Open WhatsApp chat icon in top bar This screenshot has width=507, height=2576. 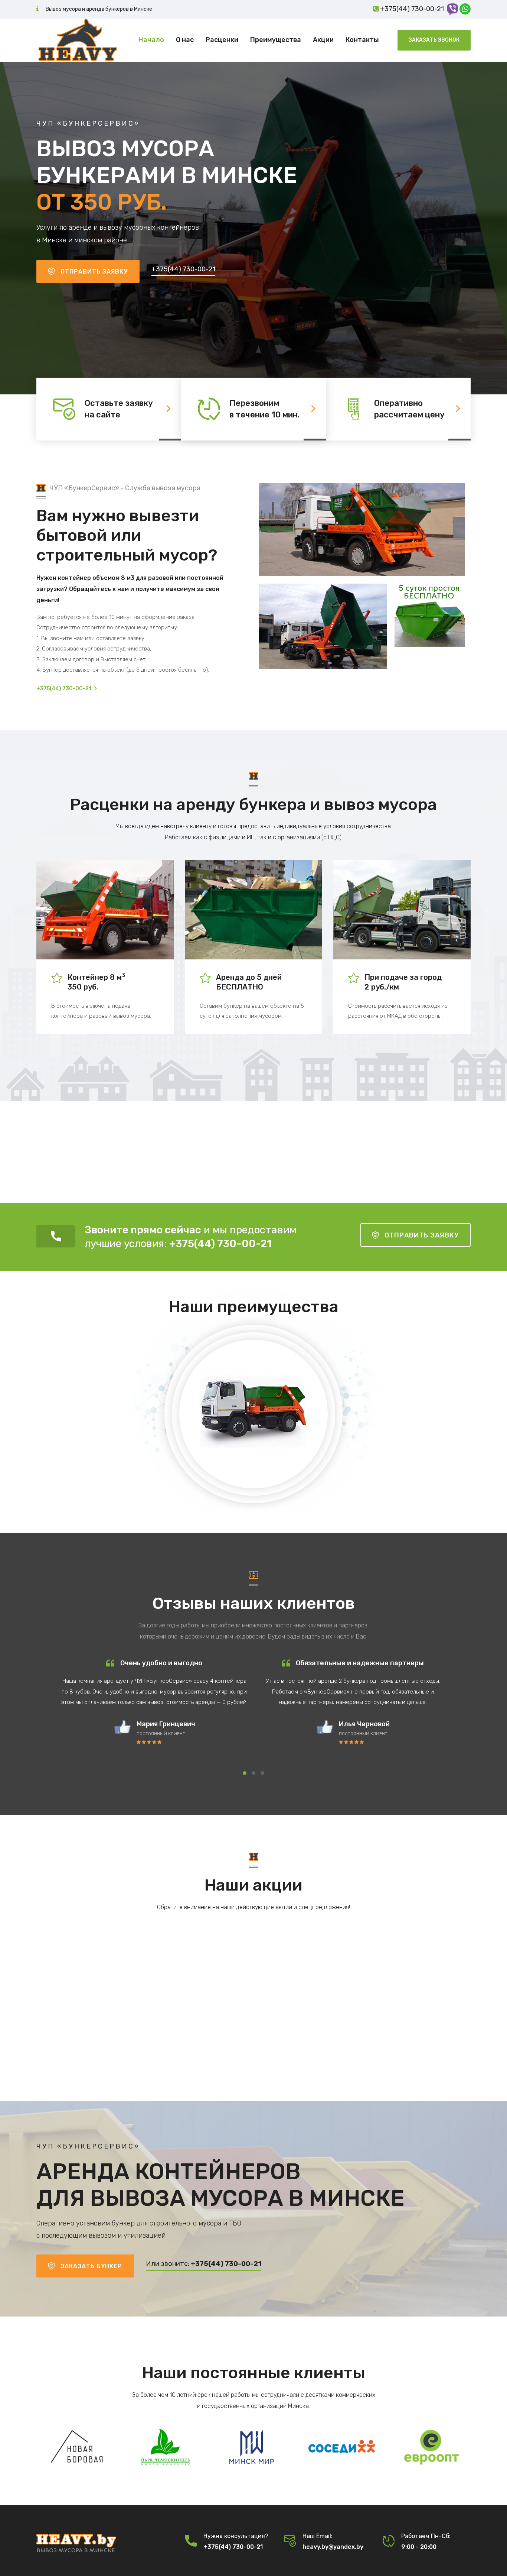[465, 9]
